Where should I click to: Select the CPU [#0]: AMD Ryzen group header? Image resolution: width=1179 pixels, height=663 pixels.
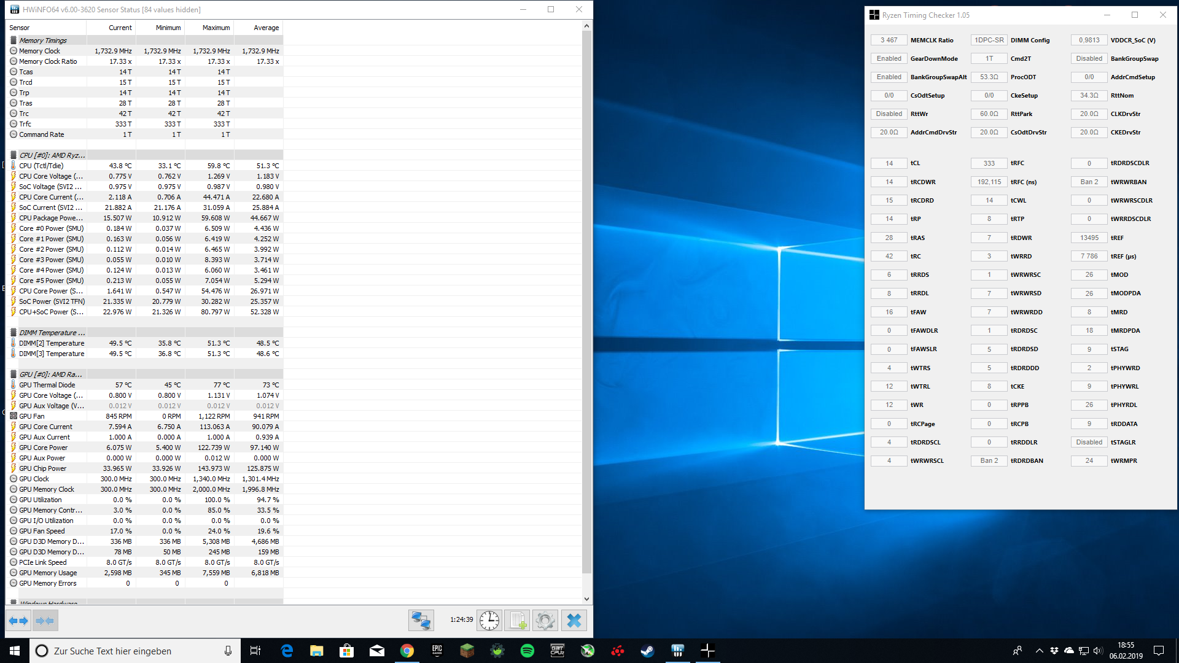tap(52, 155)
